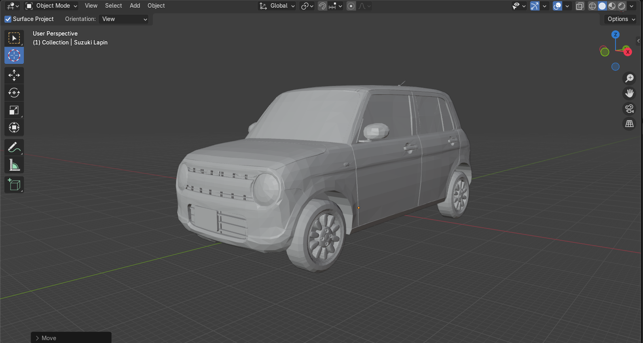Image resolution: width=643 pixels, height=343 pixels.
Task: Toggle snapping magnet icon
Action: [322, 6]
